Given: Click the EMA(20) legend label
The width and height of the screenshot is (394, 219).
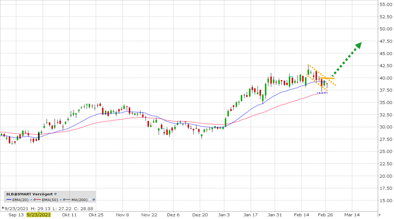Looking at the screenshot, I should tap(21, 200).
